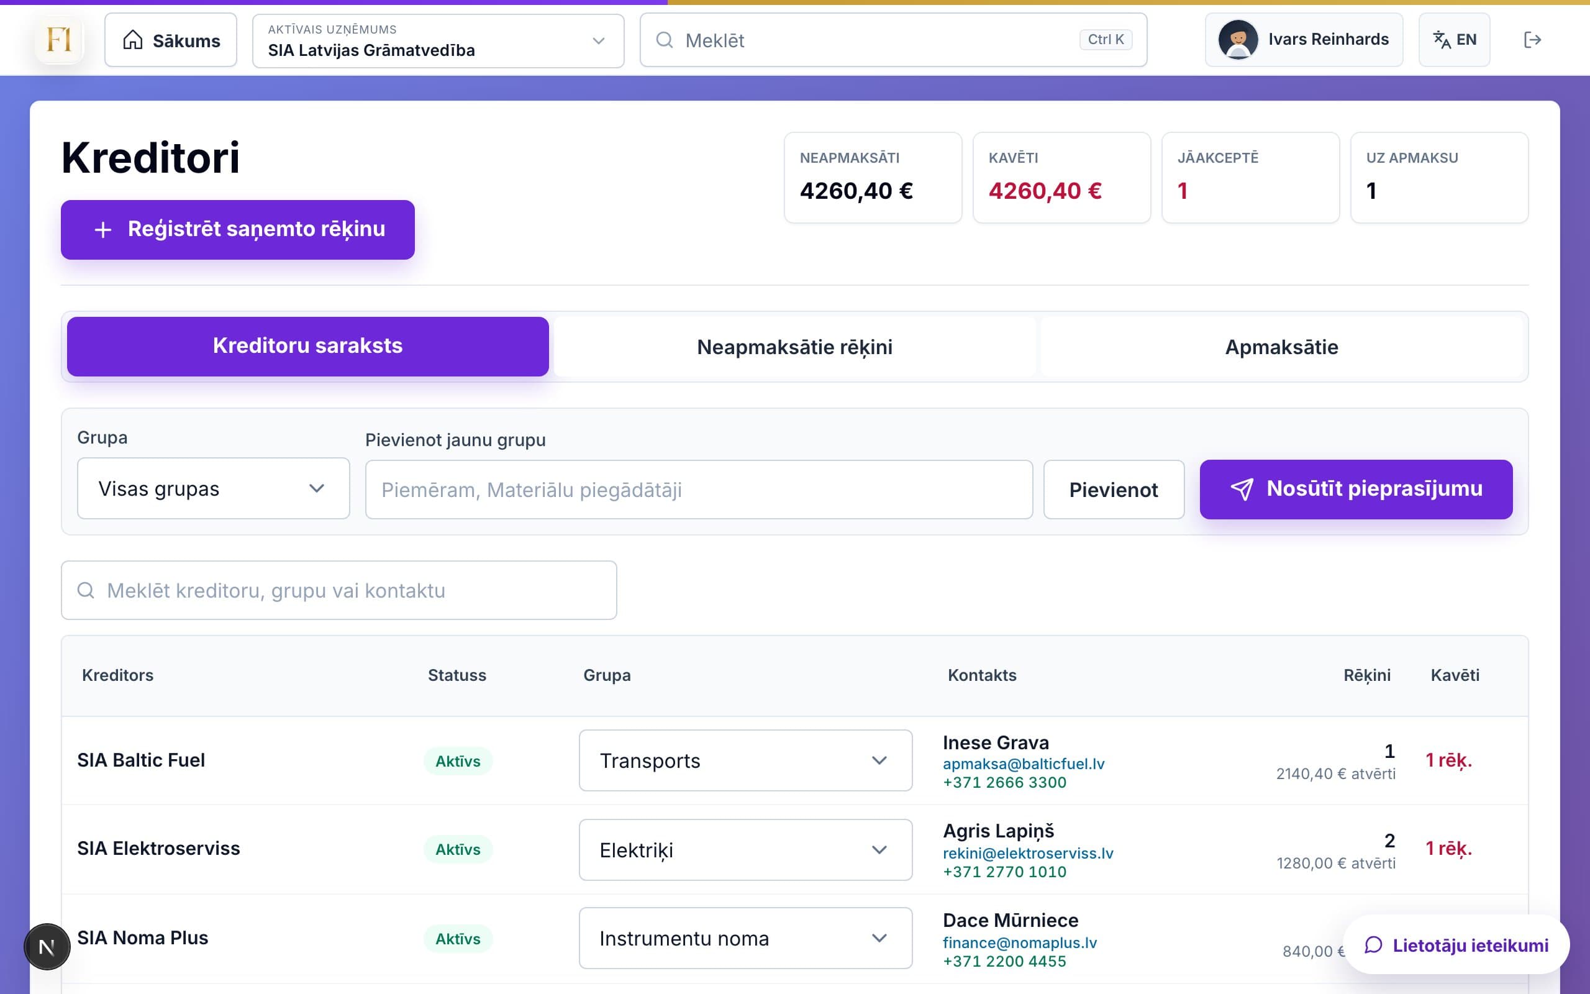Open Instrumentu noma group dropdown

point(745,938)
